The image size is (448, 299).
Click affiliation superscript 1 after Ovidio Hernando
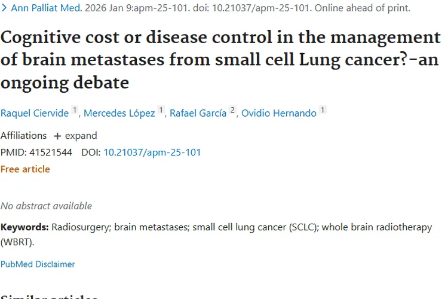pos(323,111)
